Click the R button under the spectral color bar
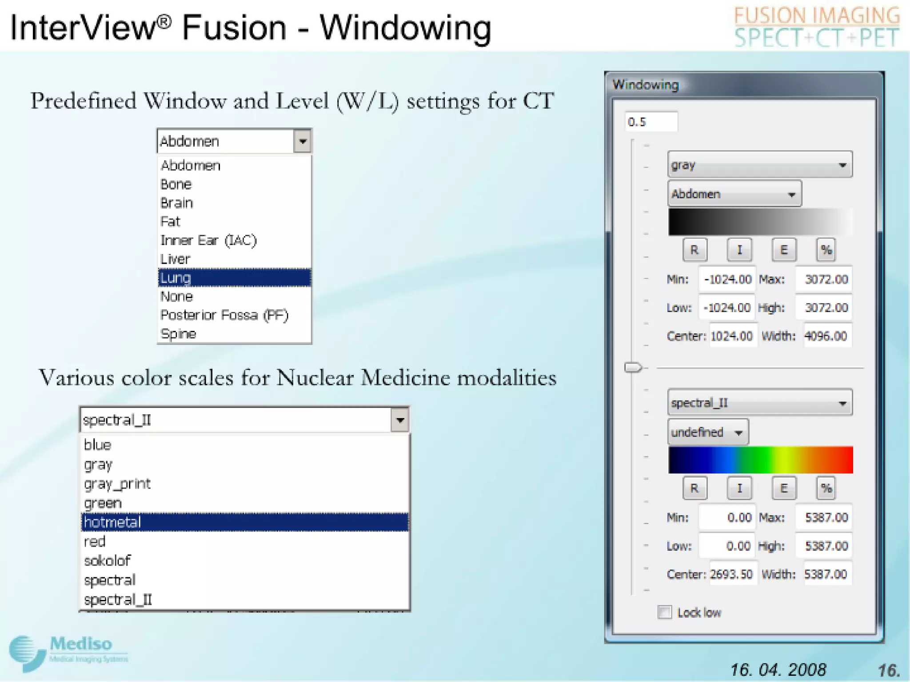910x682 pixels. 694,488
